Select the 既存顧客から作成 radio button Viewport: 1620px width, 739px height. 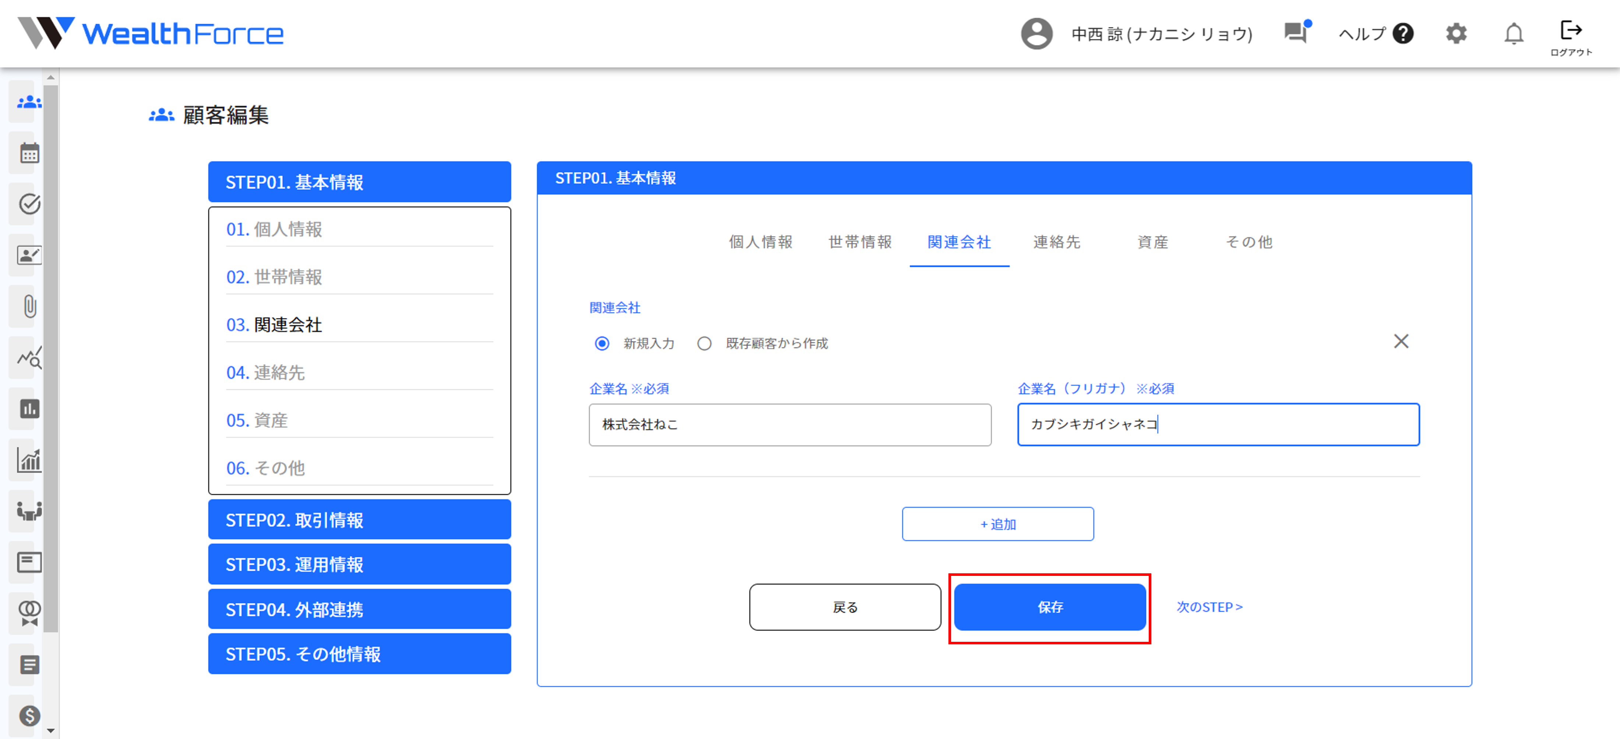click(x=704, y=344)
